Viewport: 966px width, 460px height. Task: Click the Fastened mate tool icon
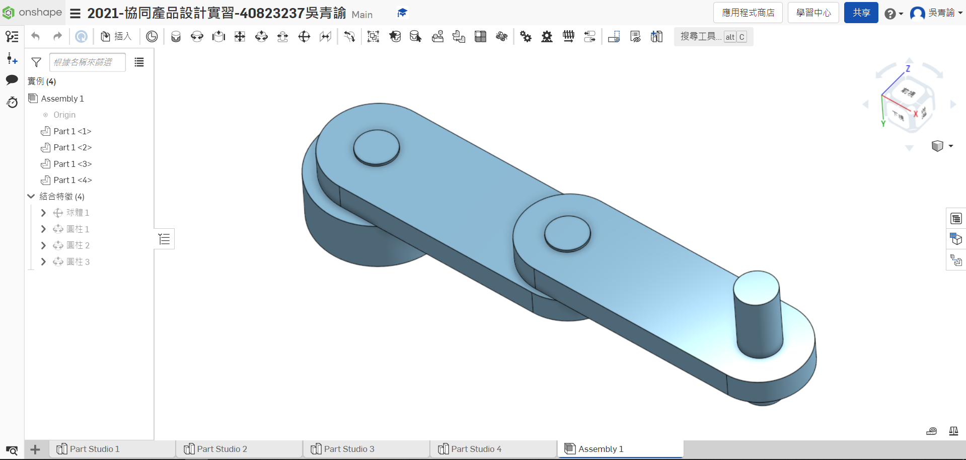pos(176,37)
